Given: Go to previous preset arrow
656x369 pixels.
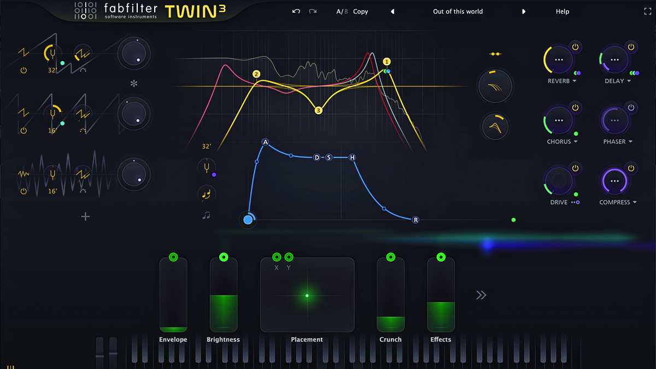Looking at the screenshot, I should (x=392, y=11).
